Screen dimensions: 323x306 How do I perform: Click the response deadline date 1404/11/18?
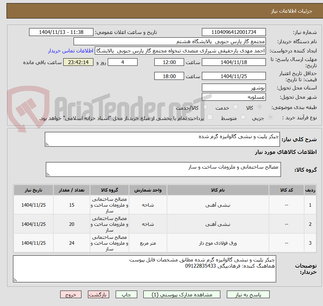pos(234,62)
